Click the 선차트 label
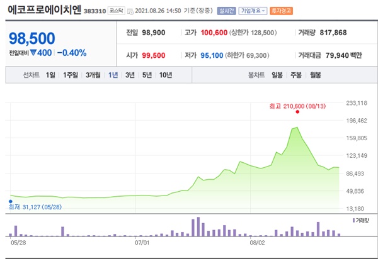This screenshot has width=378, height=259. (31, 75)
